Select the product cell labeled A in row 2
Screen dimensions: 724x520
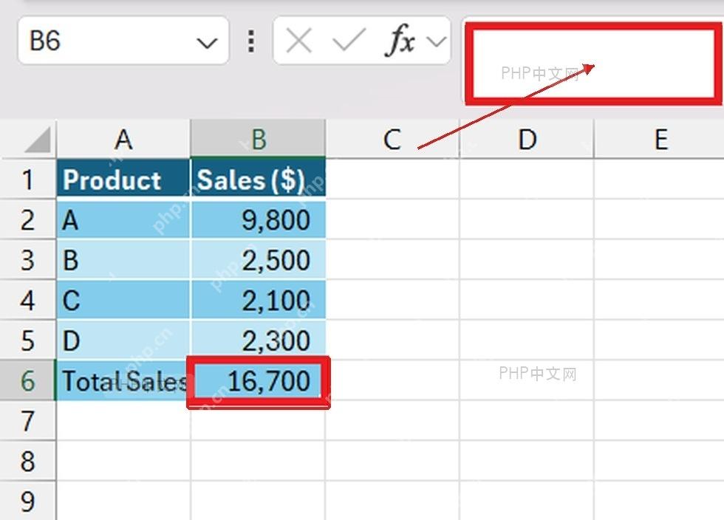coord(123,219)
